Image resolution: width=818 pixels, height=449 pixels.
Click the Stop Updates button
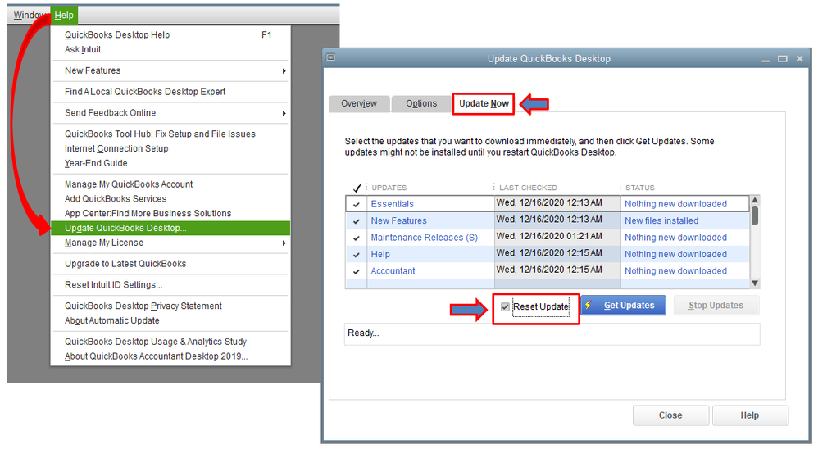pyautogui.click(x=716, y=306)
